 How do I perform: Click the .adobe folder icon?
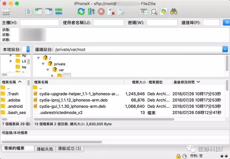pyautogui.click(x=3, y=100)
